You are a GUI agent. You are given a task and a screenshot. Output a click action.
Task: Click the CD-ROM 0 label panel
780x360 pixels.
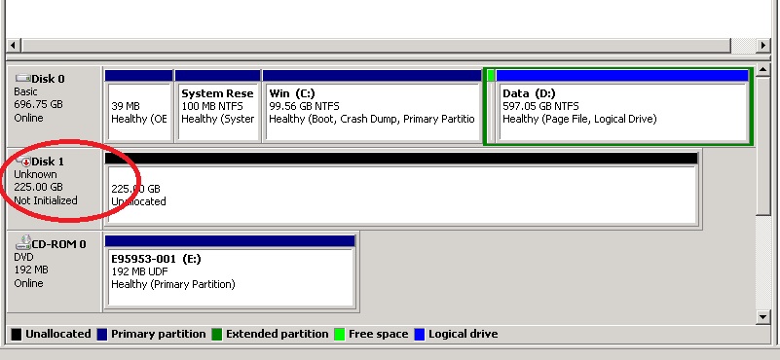(54, 271)
